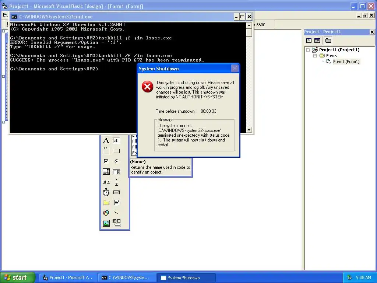Select the Image control in the toolbox

tap(106, 223)
